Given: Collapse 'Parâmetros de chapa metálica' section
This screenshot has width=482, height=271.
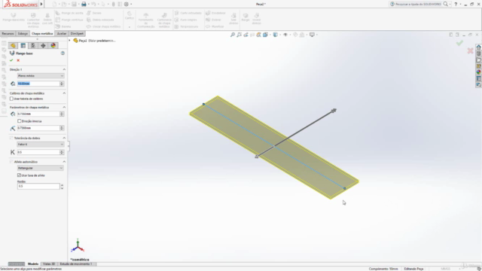Looking at the screenshot, I should coord(64,107).
